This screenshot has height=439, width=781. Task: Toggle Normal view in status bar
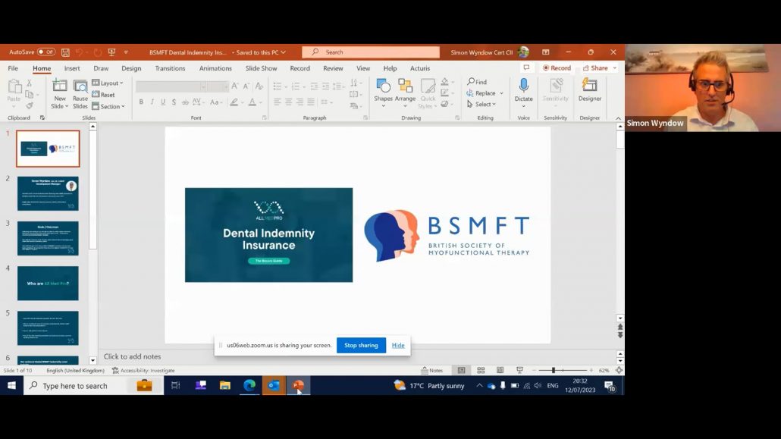461,370
